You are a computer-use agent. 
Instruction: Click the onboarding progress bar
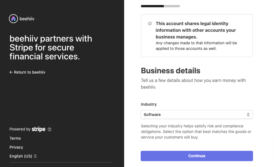(160, 6)
